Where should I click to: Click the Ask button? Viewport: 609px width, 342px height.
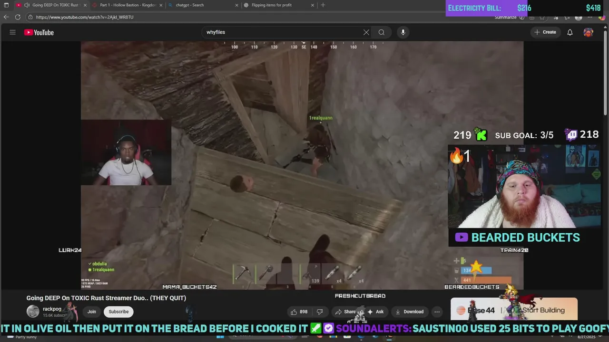coord(375,312)
